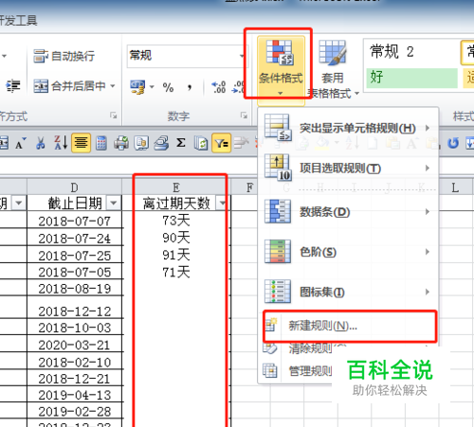Select column L header

[455, 187]
